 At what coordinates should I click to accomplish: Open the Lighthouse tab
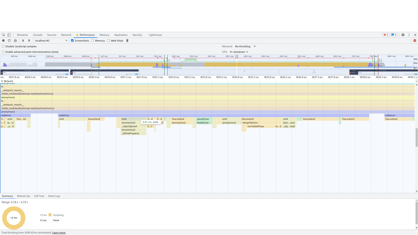(x=155, y=35)
